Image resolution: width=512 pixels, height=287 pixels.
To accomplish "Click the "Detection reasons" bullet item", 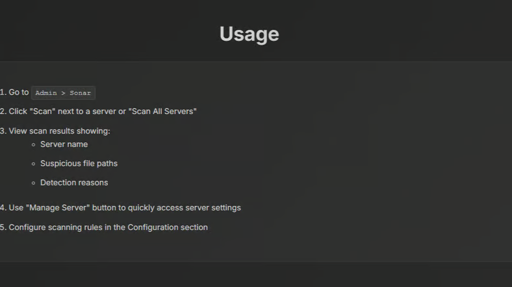I will coord(74,183).
